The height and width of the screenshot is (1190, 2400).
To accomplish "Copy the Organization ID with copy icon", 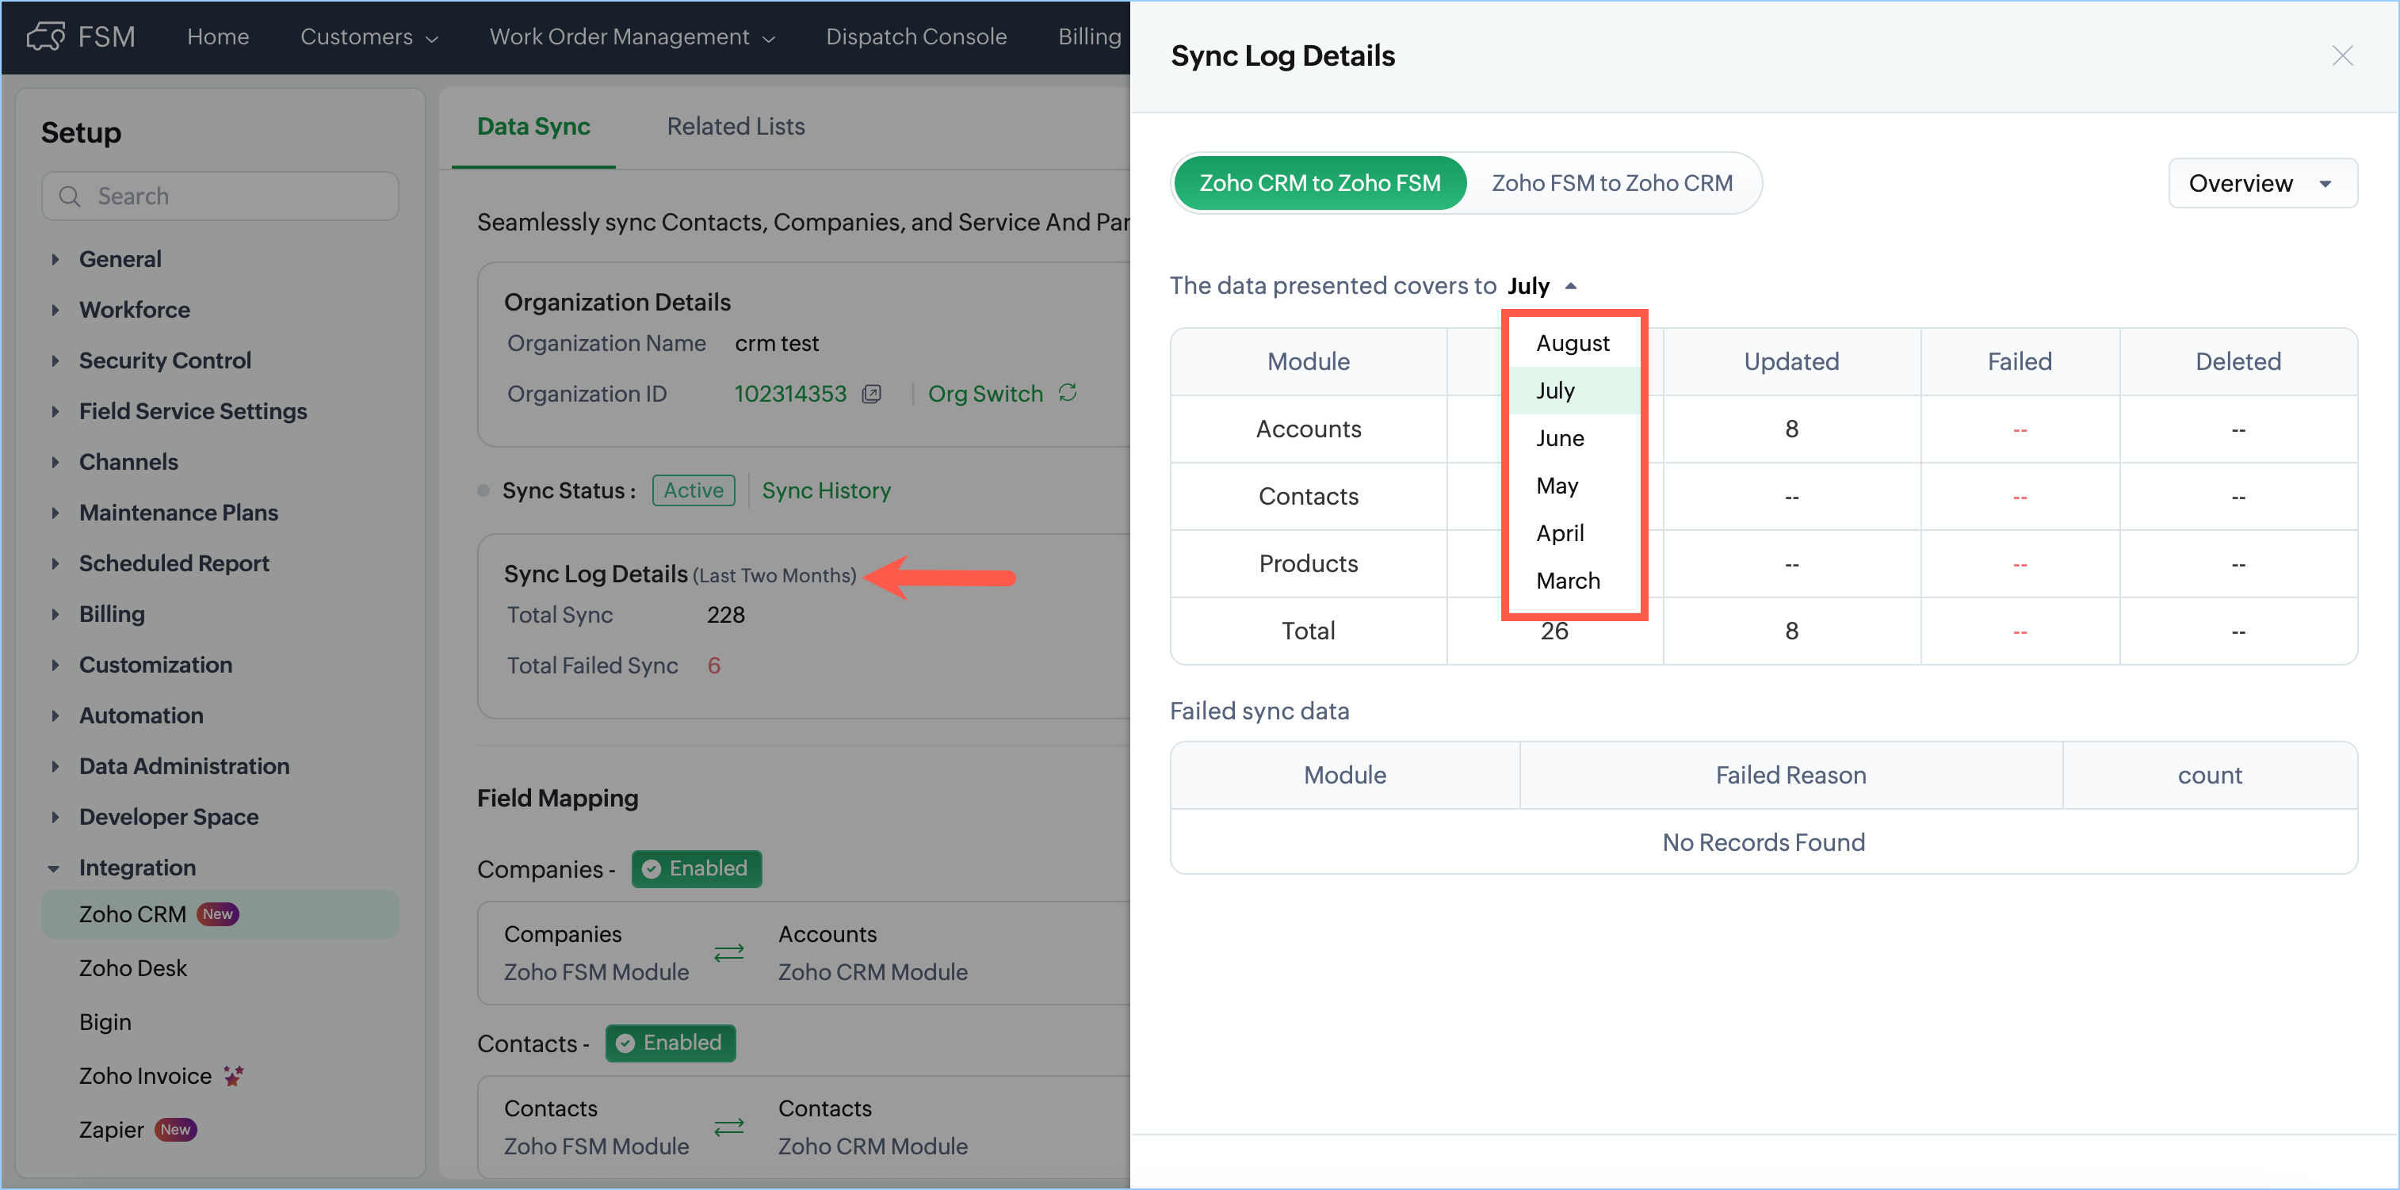I will 871,394.
